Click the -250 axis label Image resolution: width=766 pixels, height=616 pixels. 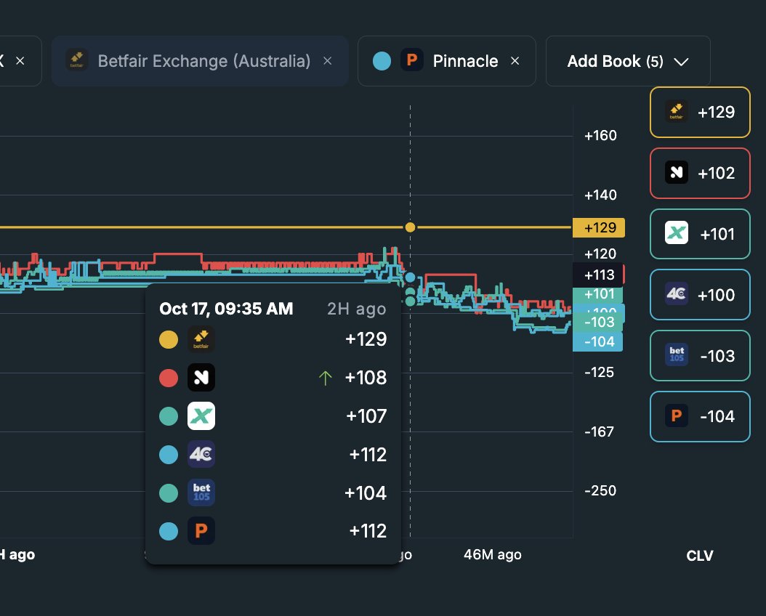tap(600, 490)
